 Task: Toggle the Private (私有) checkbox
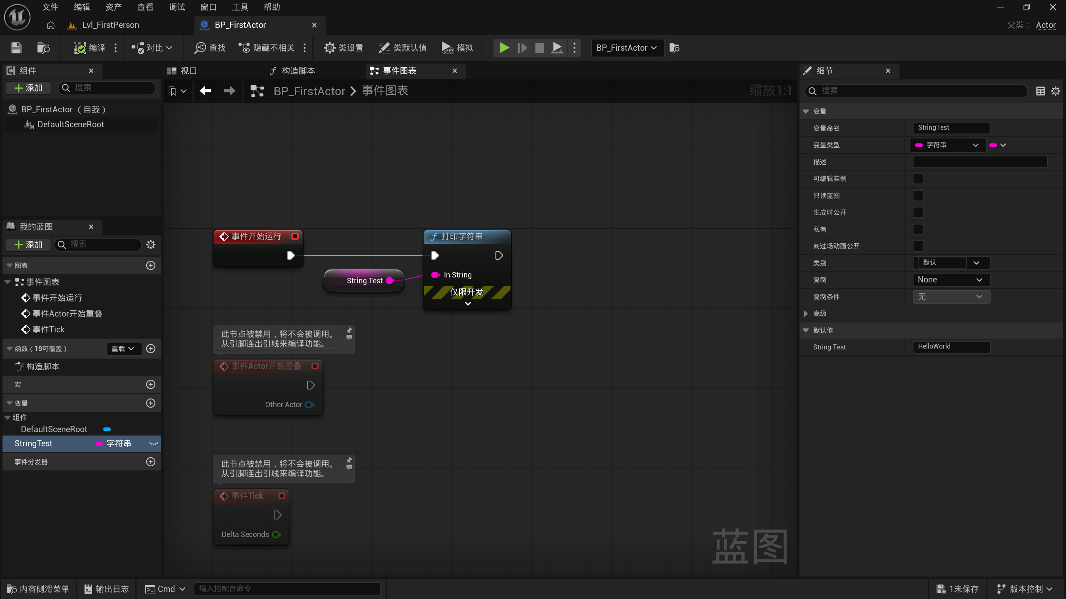(x=918, y=229)
